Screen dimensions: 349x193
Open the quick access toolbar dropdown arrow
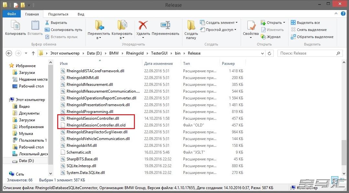pyautogui.click(x=29, y=5)
